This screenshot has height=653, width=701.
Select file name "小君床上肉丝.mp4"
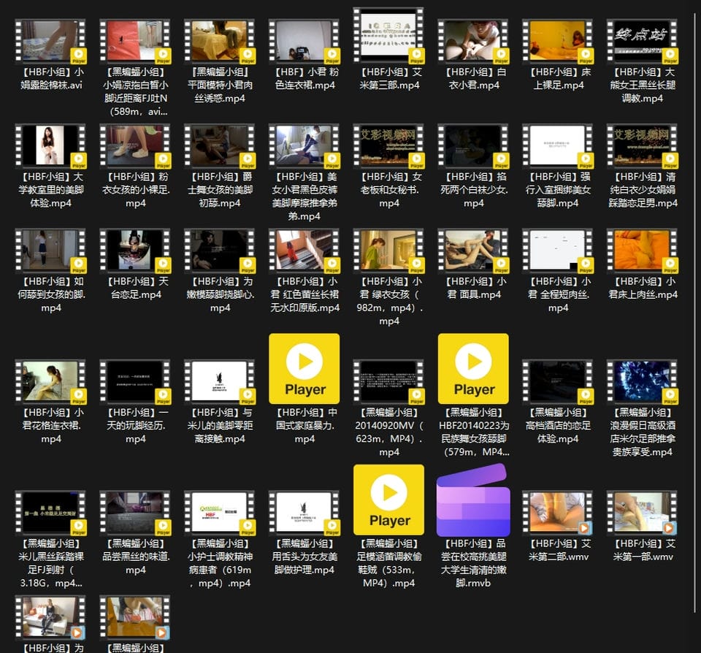click(643, 288)
